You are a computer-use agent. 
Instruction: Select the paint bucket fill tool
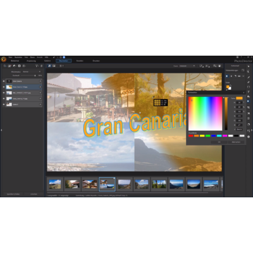coord(249,97)
